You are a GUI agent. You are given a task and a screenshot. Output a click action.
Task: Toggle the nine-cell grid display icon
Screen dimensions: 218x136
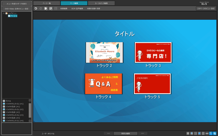[x=188, y=133]
